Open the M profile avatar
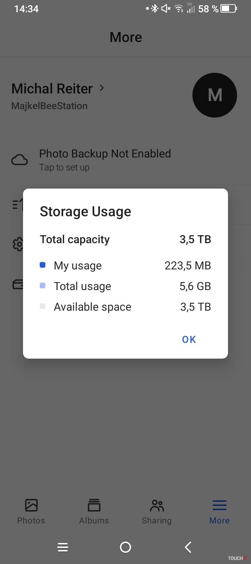Screen dimensions: 251x564 point(215,95)
